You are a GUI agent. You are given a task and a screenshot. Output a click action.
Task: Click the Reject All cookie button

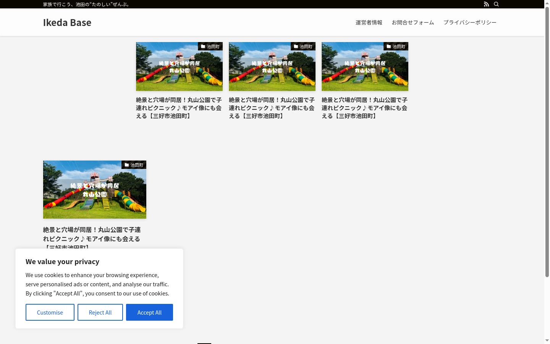point(100,312)
